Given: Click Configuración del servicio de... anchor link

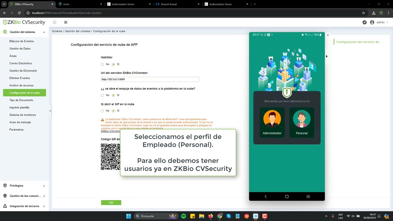Looking at the screenshot, I should (359, 42).
